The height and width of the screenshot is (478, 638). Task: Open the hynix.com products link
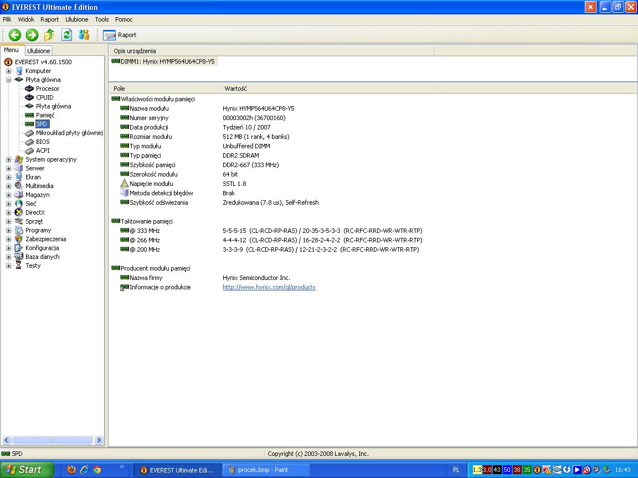pyautogui.click(x=269, y=287)
